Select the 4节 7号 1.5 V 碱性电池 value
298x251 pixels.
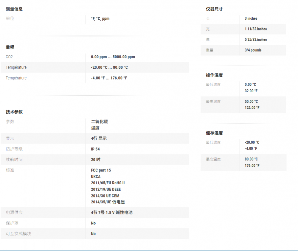point(111,213)
